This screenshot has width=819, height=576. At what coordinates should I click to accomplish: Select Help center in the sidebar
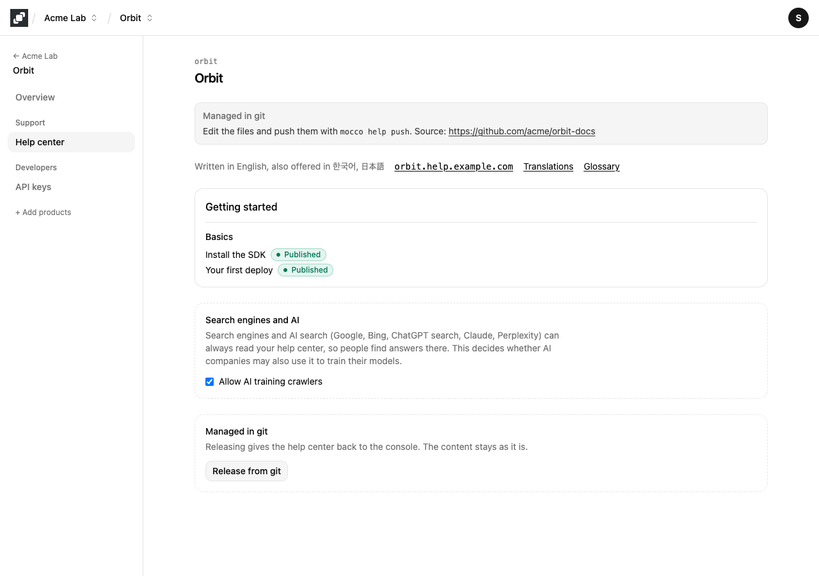(x=71, y=142)
